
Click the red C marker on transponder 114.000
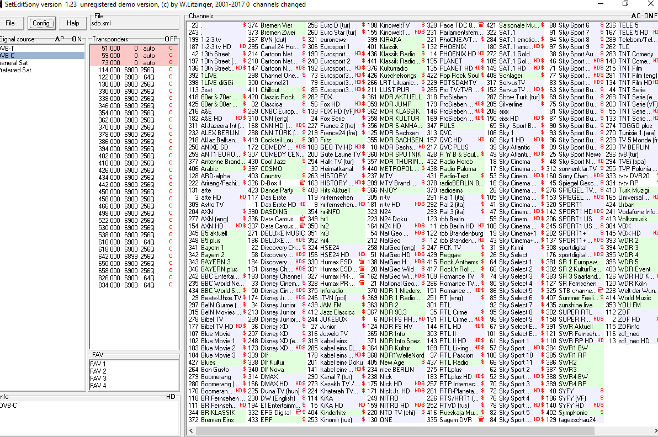pos(171,70)
